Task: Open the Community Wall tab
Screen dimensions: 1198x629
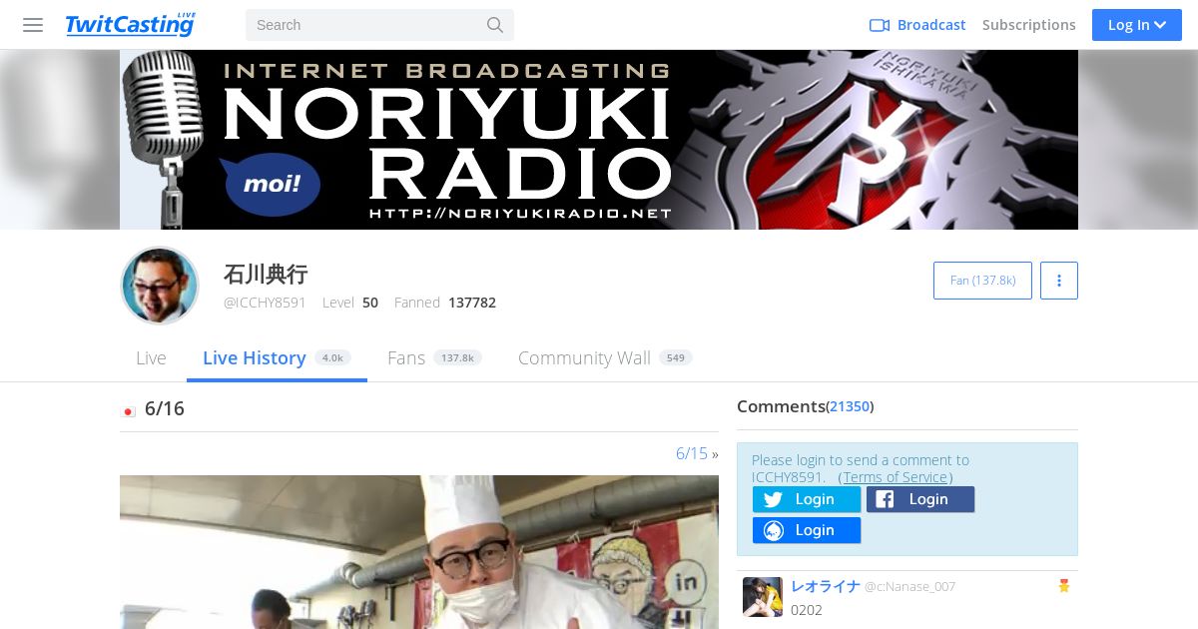Action: coord(605,357)
